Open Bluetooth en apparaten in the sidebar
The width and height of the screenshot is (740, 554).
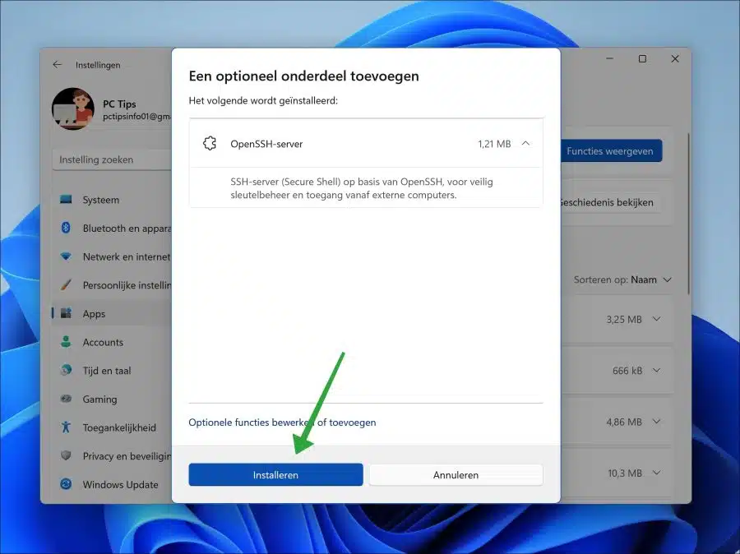pos(112,228)
